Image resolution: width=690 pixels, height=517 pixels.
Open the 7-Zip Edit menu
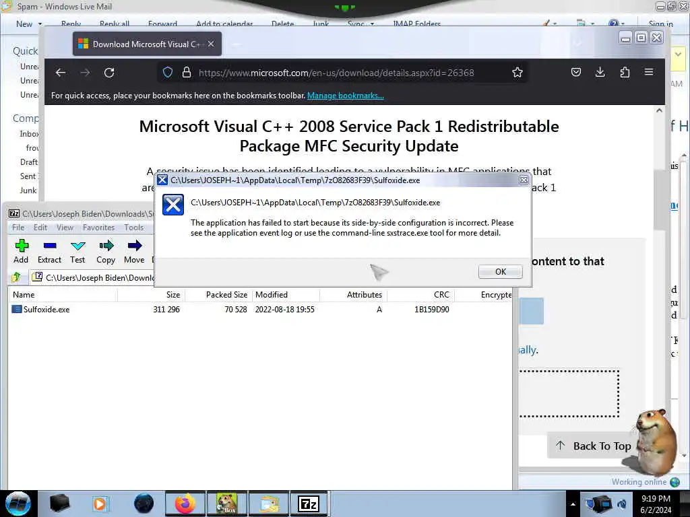click(40, 228)
